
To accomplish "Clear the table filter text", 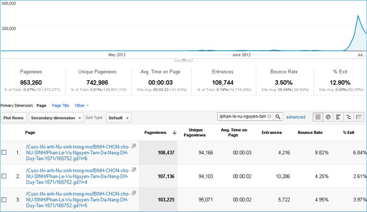I will pyautogui.click(x=269, y=116).
